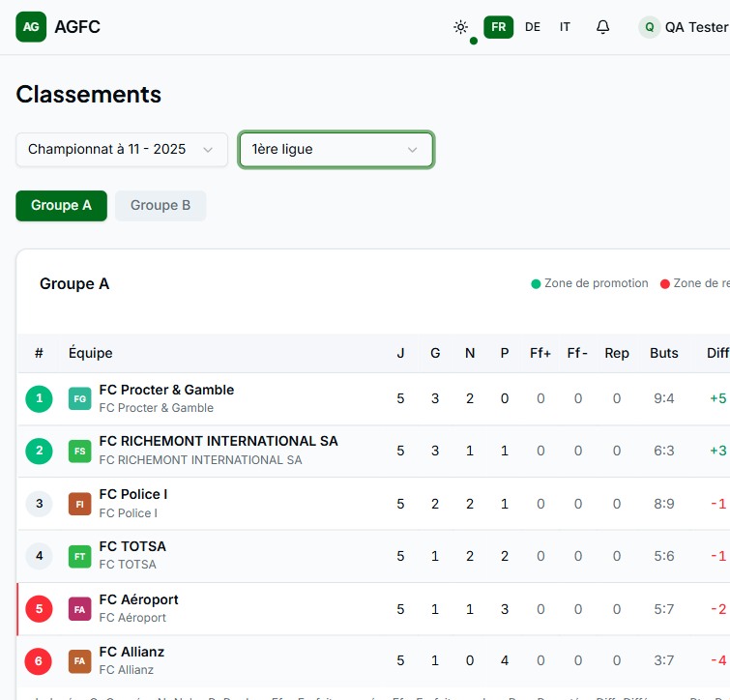Click goals value 5:7
730x700 pixels.
click(x=664, y=609)
